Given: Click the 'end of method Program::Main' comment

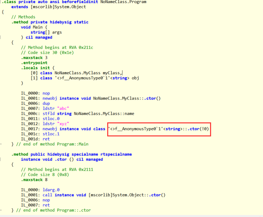Looking at the screenshot, I should tap(52, 144).
